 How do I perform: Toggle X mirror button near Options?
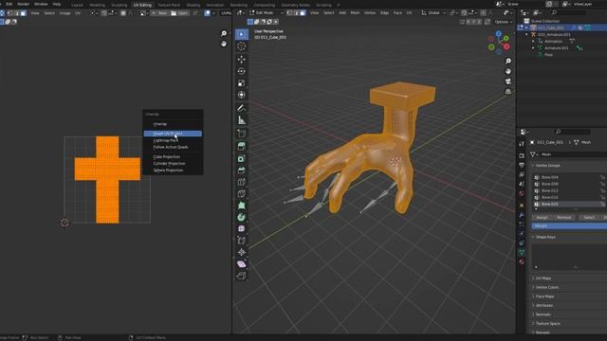click(x=468, y=22)
